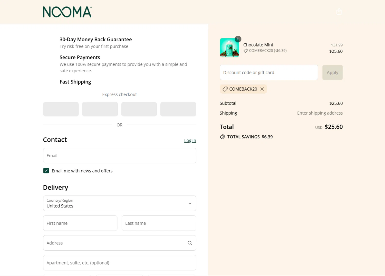Screen dimensions: 385x276
Task: Remove the COMEBACK20 discount code
Action: click(262, 89)
